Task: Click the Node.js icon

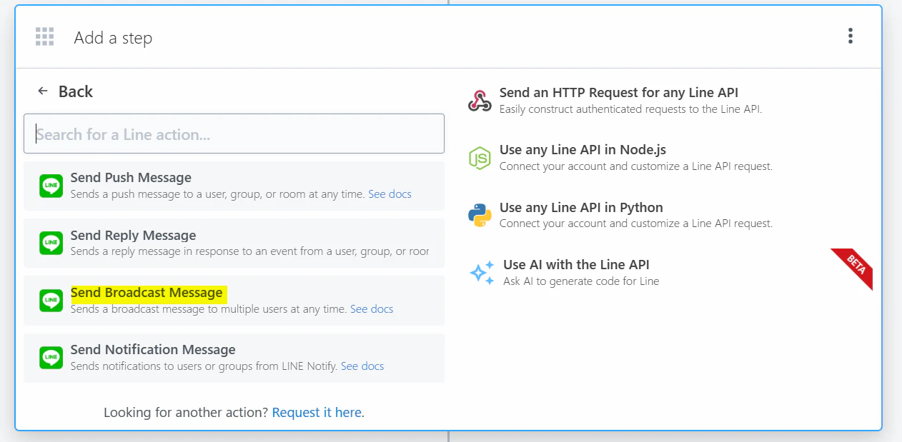Action: (x=480, y=158)
